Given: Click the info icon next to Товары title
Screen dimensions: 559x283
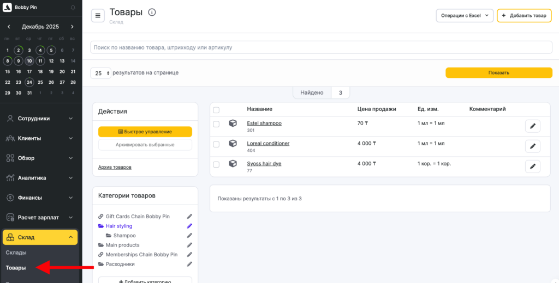Looking at the screenshot, I should click(152, 13).
